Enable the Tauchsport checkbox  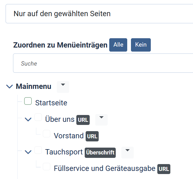coord(38,150)
